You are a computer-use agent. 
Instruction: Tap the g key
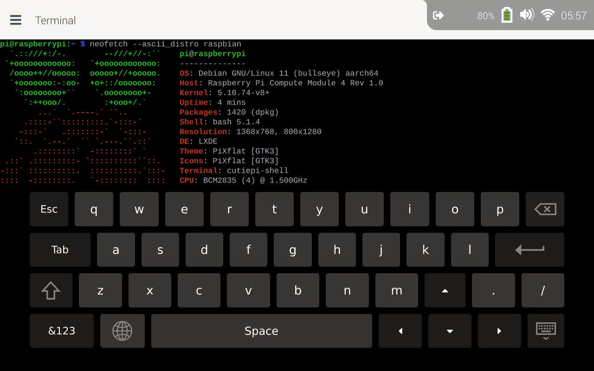point(293,249)
